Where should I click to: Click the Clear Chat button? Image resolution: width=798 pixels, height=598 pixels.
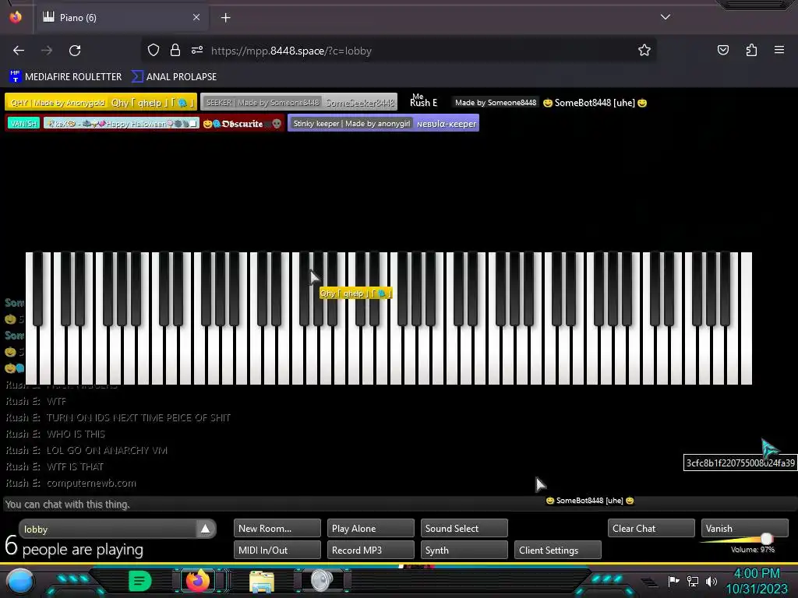[651, 529]
